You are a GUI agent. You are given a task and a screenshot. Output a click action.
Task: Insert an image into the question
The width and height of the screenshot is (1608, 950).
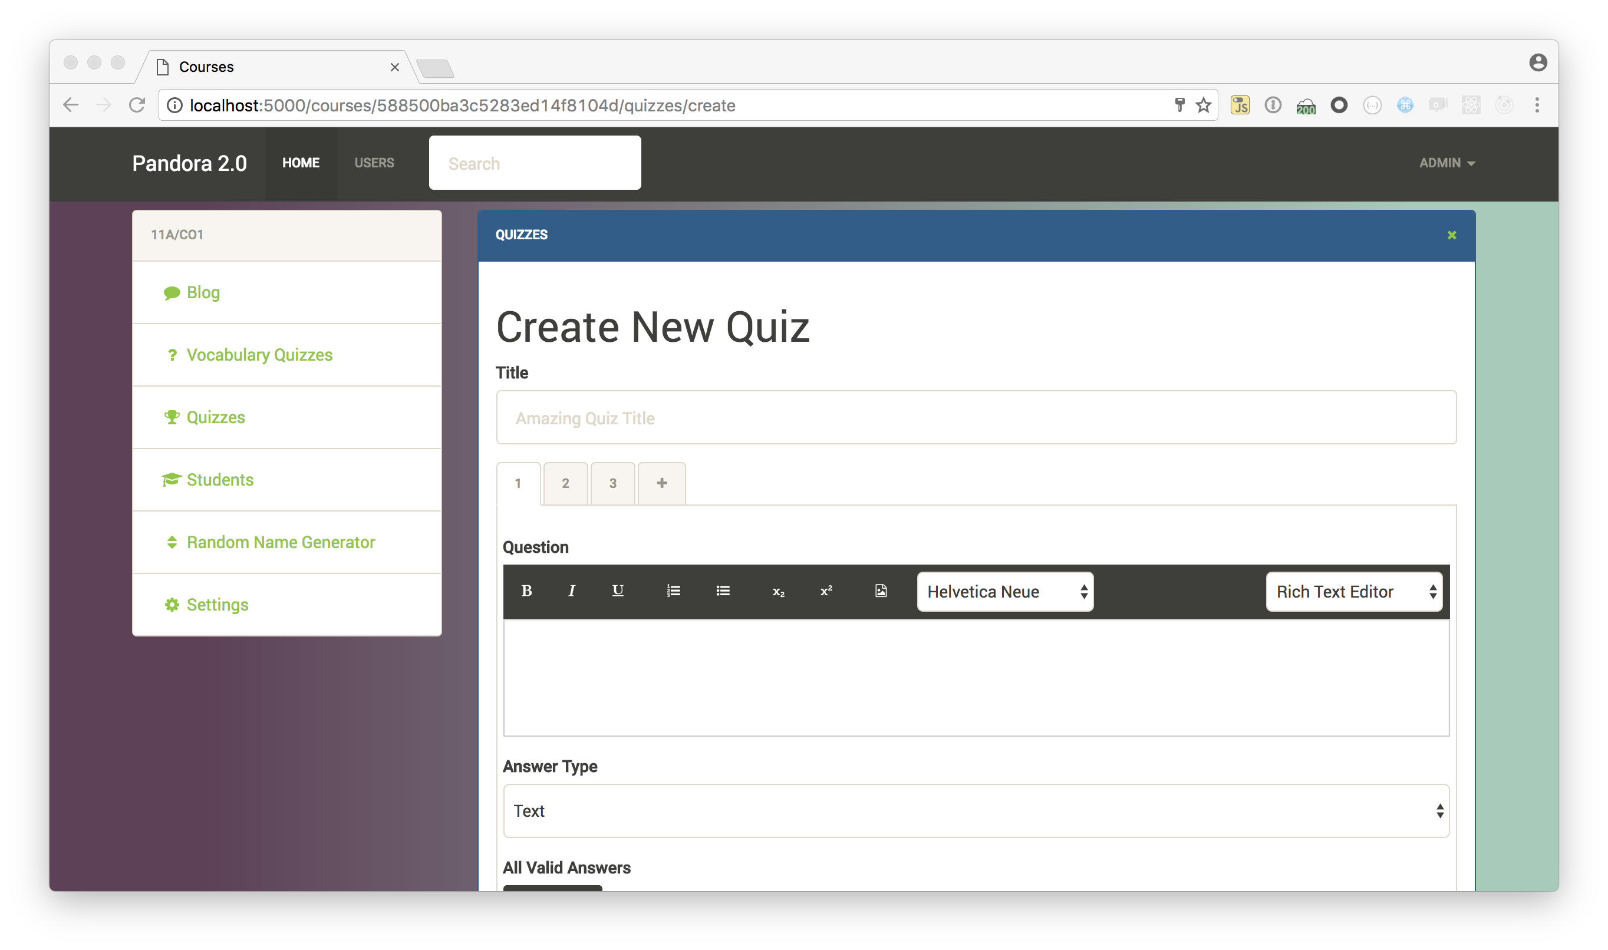click(881, 591)
